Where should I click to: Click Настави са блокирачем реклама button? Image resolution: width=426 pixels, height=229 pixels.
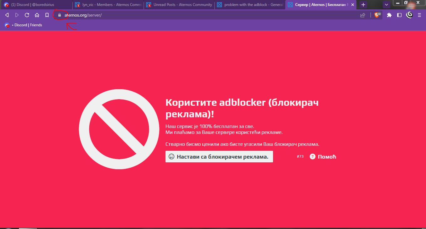click(x=219, y=157)
